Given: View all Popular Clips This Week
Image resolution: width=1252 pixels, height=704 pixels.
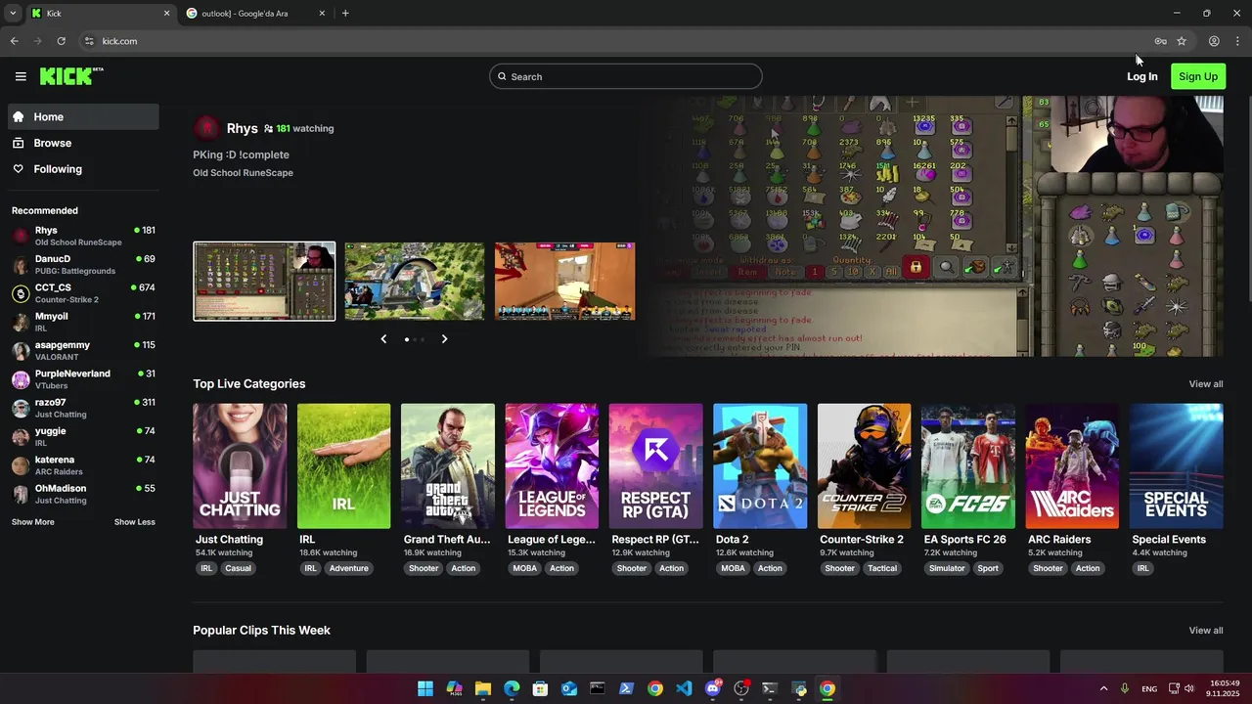Looking at the screenshot, I should tap(1206, 631).
